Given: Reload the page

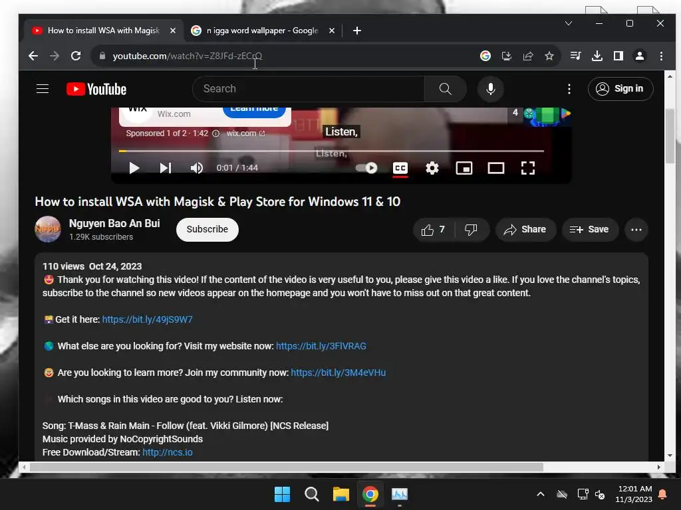Looking at the screenshot, I should pyautogui.click(x=76, y=56).
